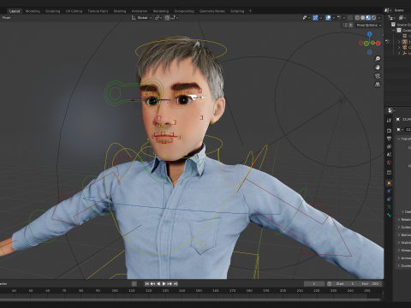Expand the Relations panel in properties

coord(403,220)
